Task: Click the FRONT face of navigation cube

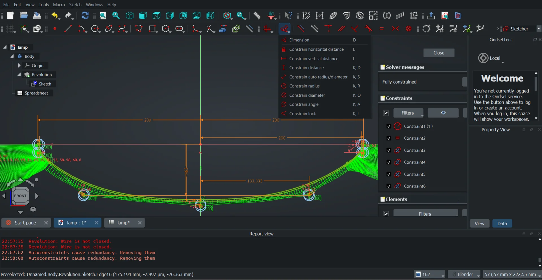Action: click(x=20, y=196)
